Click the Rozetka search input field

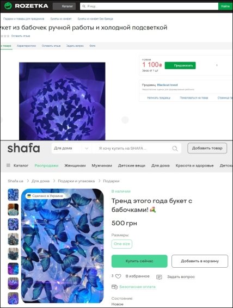(x=149, y=7)
